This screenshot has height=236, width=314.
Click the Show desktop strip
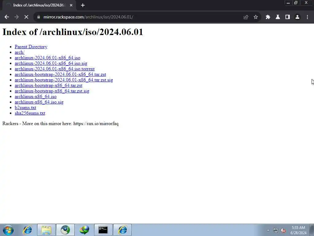312,230
